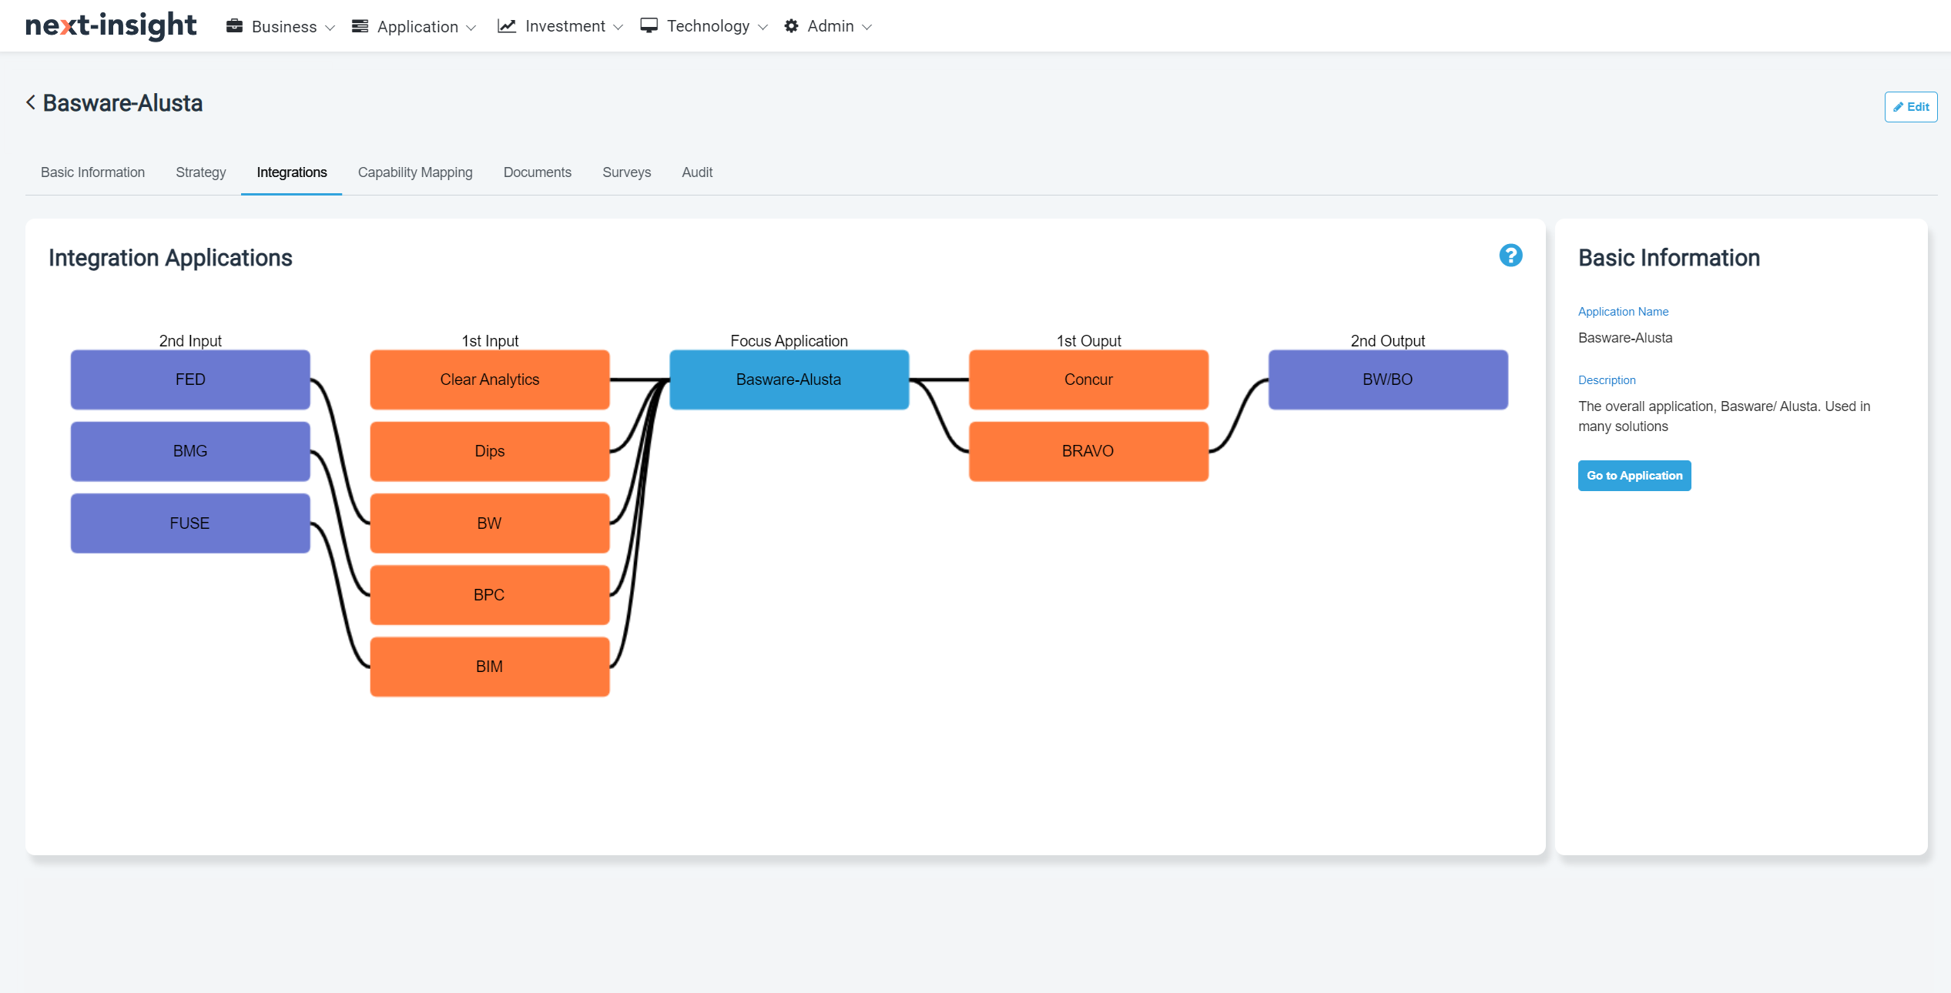This screenshot has width=1951, height=993.
Task: Open the help question mark icon
Action: 1510,256
